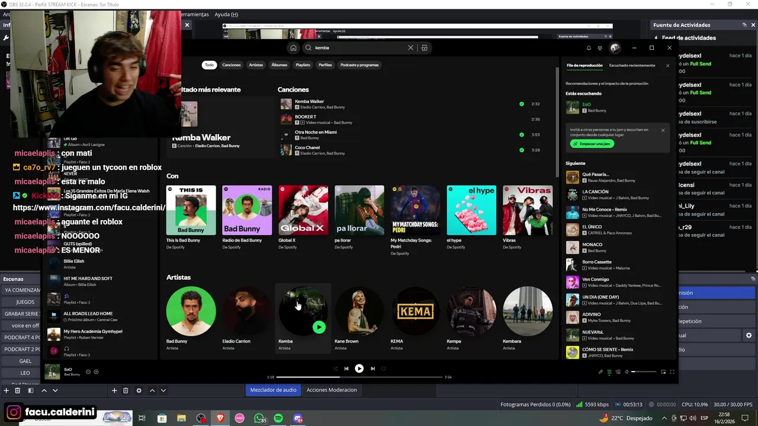Play the Kemba artist with green button

(x=319, y=327)
